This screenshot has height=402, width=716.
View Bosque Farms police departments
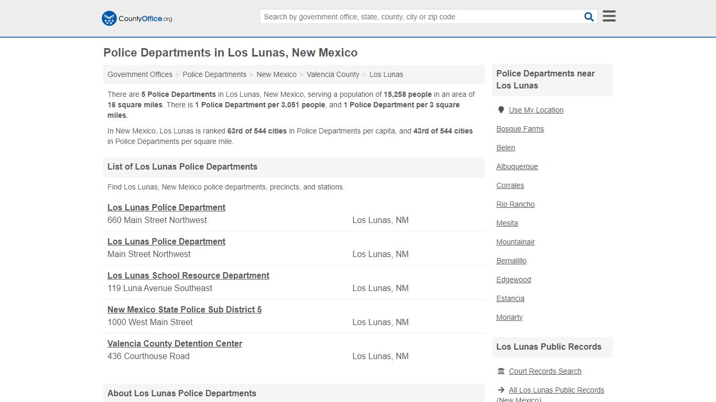pos(520,129)
